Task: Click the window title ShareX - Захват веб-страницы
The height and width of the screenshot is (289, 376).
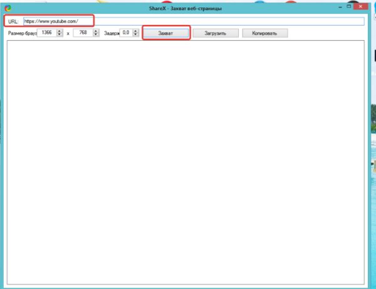Action: tap(185, 8)
